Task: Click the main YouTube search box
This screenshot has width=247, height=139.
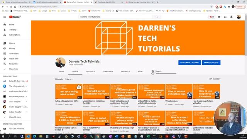Action: click(x=116, y=17)
